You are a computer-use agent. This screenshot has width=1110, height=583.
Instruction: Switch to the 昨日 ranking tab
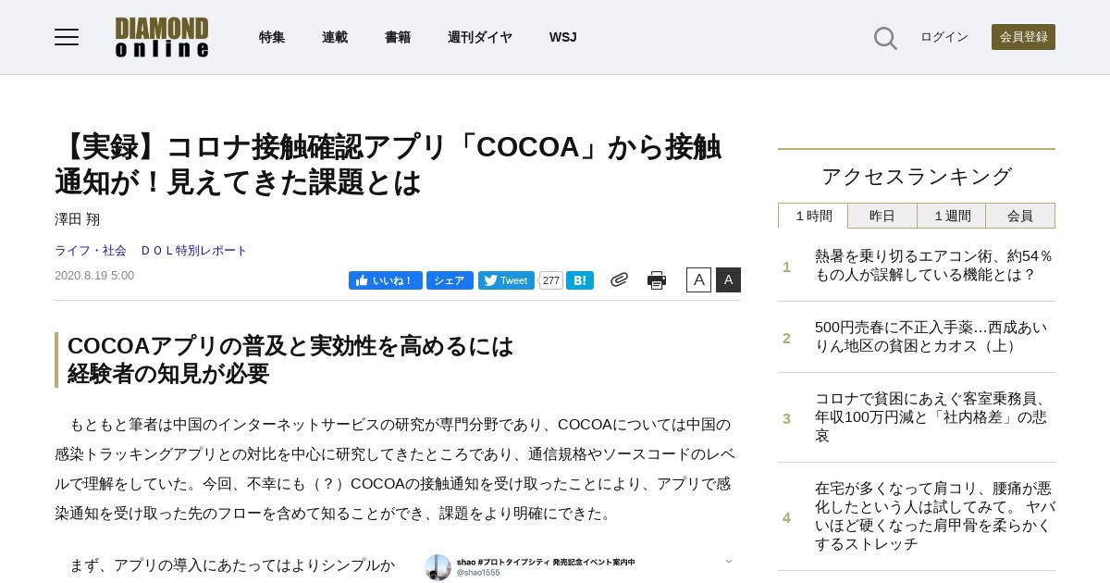click(x=882, y=216)
